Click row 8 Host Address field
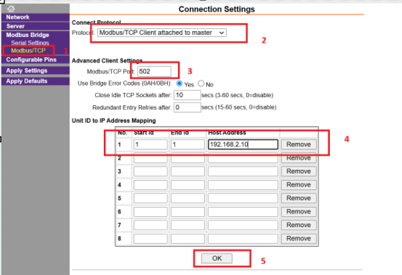 point(243,239)
